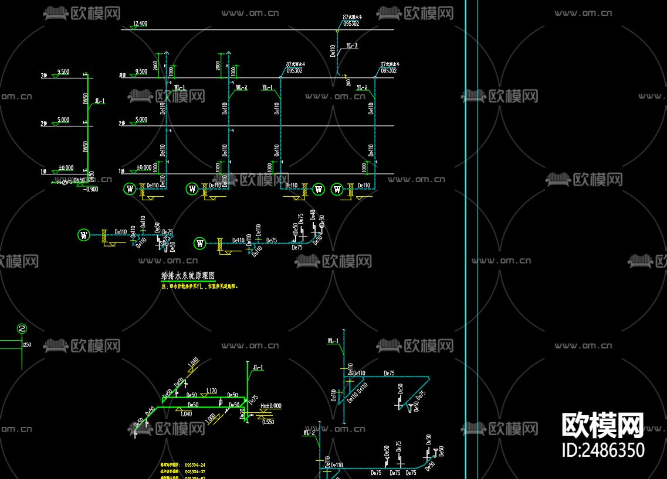
Task: Click the 12.400 elevation label
Action: point(140,23)
